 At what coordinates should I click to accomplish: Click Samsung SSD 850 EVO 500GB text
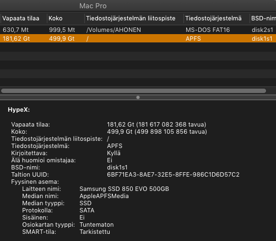(124, 189)
